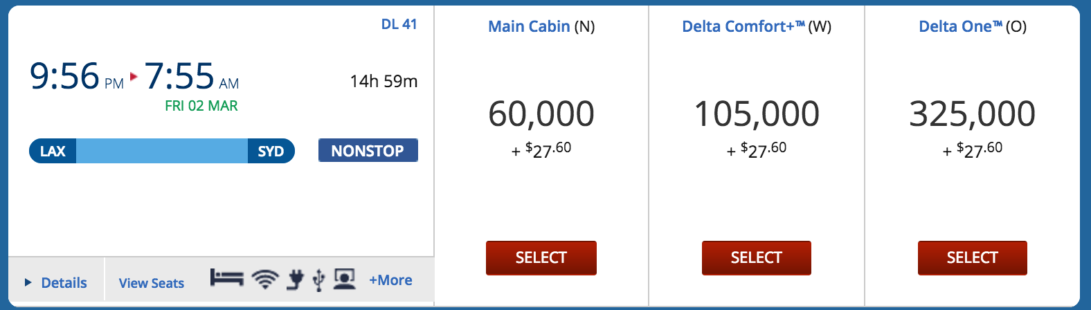
Task: Click the NONSTOP badge
Action: pyautogui.click(x=368, y=151)
